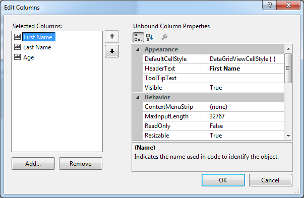The image size is (304, 198).
Task: Click the text column icon beside Last Name
Action: pyautogui.click(x=17, y=47)
